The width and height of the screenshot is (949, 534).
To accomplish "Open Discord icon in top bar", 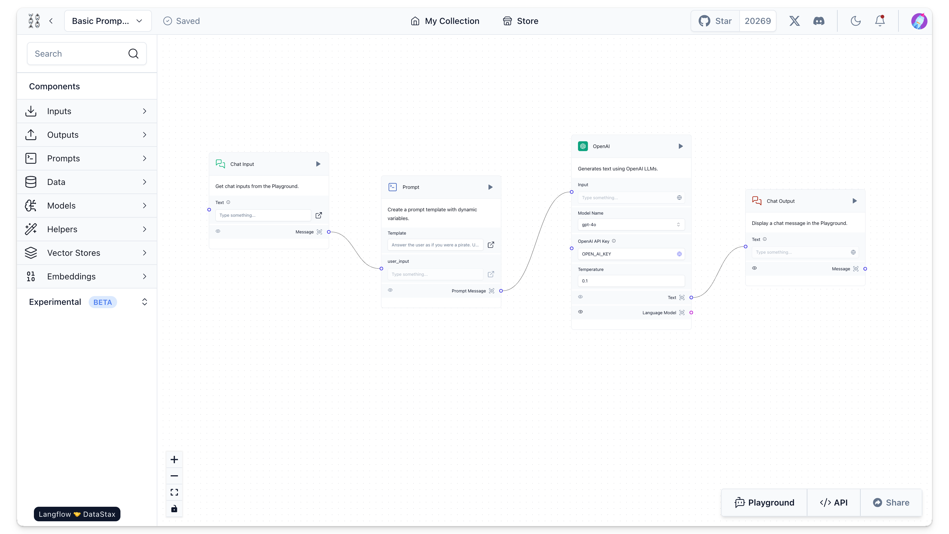I will 819,21.
